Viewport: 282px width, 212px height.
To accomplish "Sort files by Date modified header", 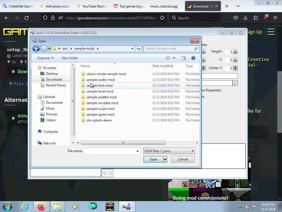I will point(163,66).
